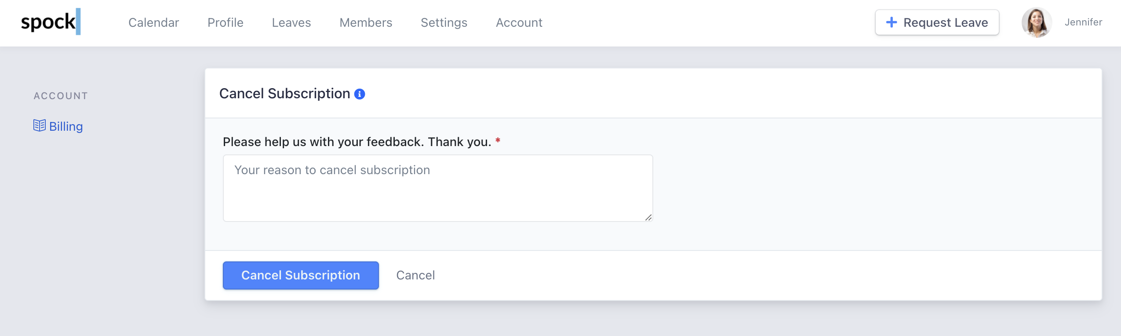1121x336 pixels.
Task: Click the Cancel Subscription heading
Action: click(x=284, y=93)
